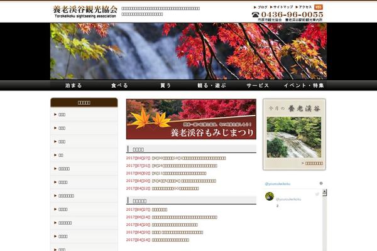Click the autumn waterfall hero image

188,51
